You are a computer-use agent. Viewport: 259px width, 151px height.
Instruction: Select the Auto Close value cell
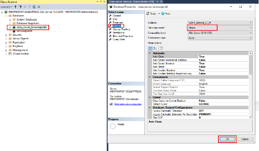(x=223, y=57)
